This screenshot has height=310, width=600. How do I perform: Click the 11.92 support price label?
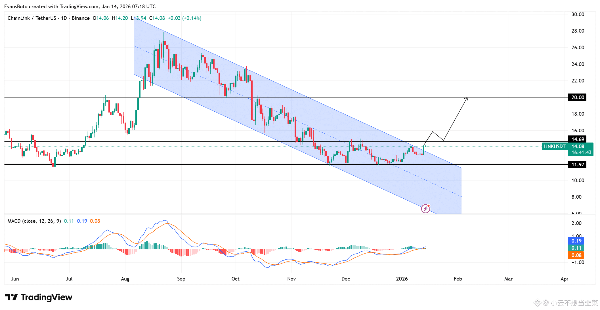[x=578, y=165]
